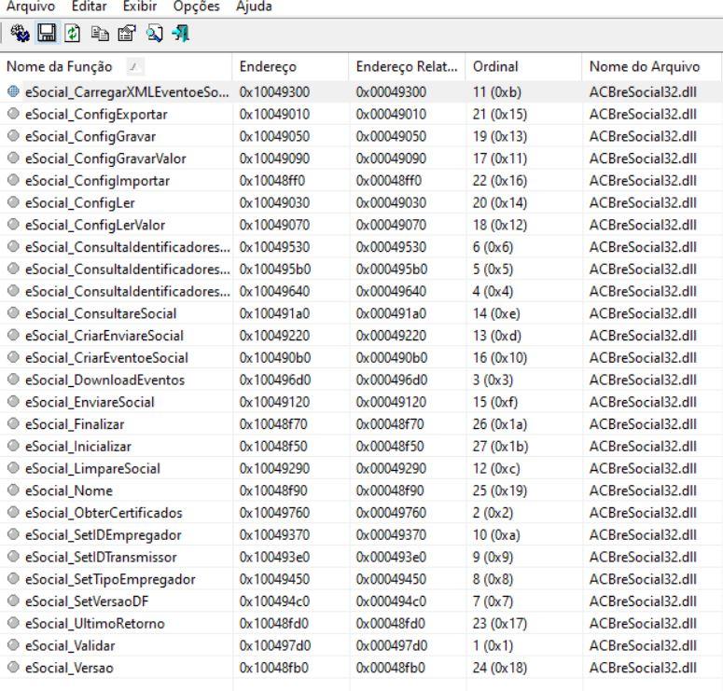Sort by the Nome do Arquivo column header
Viewport: 723px width, 691px height.
pos(652,67)
